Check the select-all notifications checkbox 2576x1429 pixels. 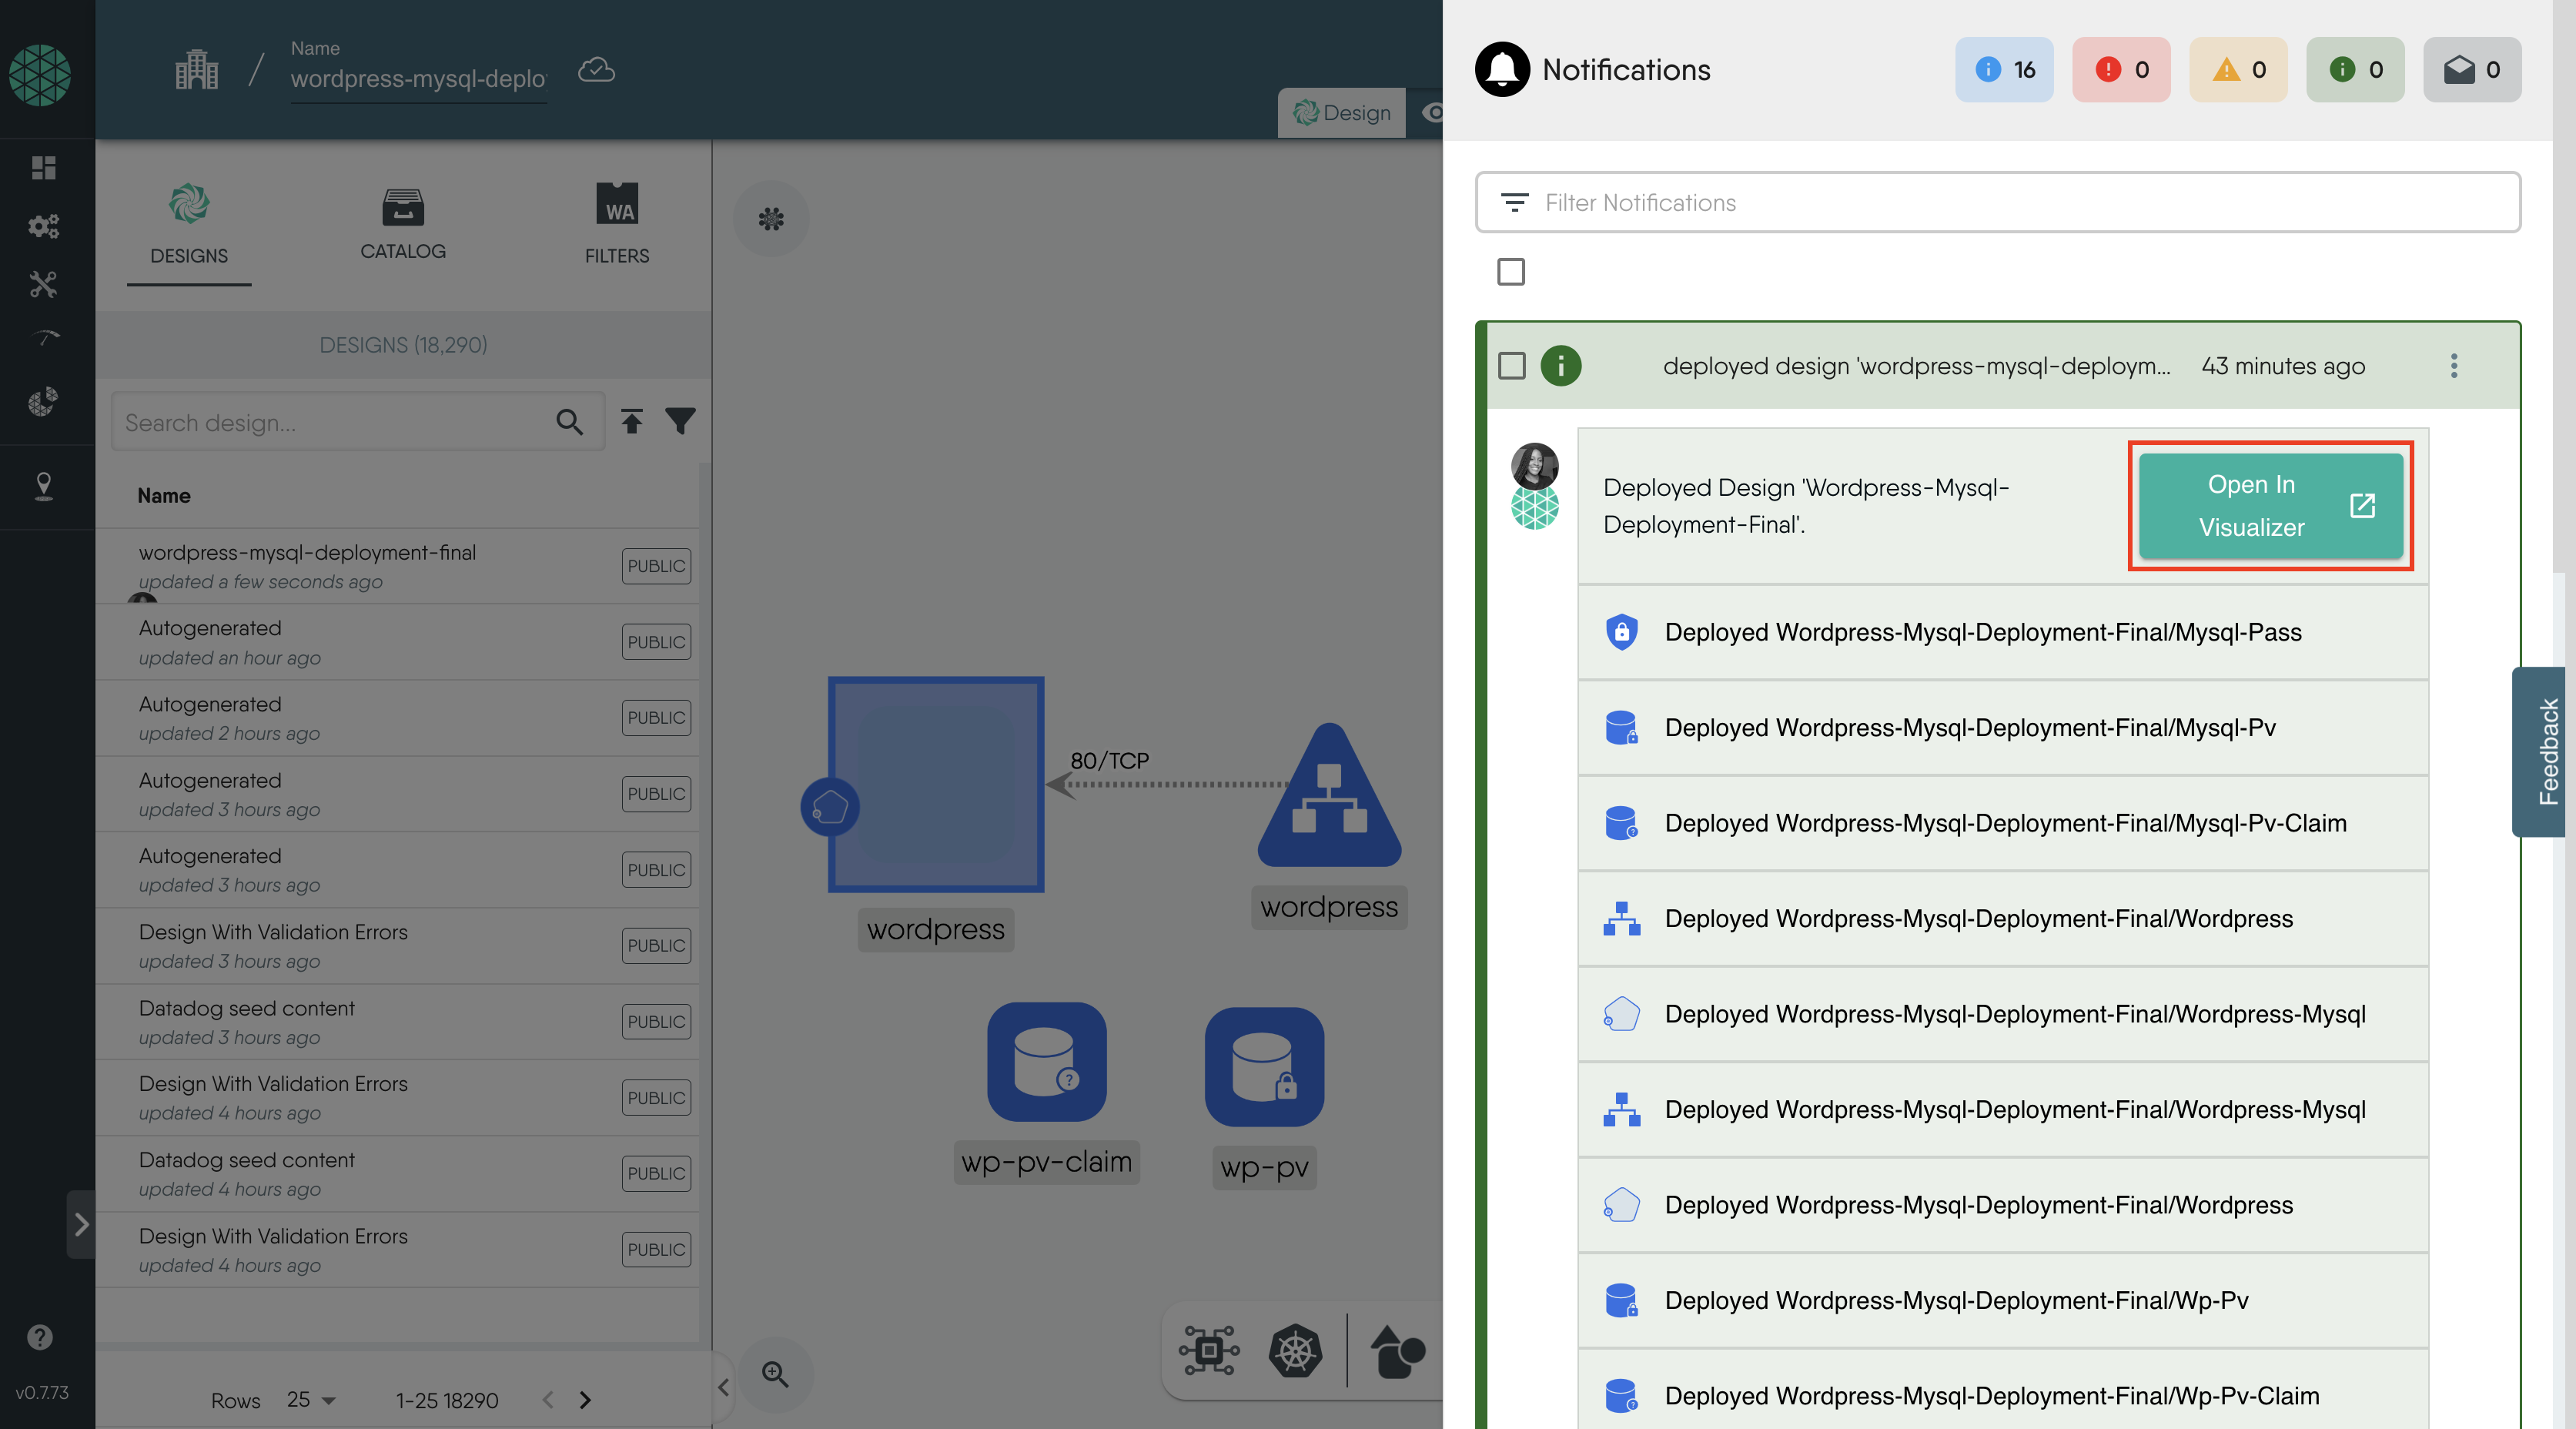pyautogui.click(x=1510, y=272)
